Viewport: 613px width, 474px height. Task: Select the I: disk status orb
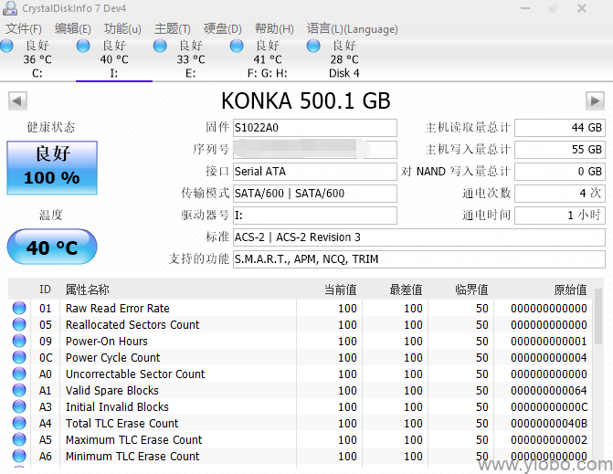tap(83, 46)
